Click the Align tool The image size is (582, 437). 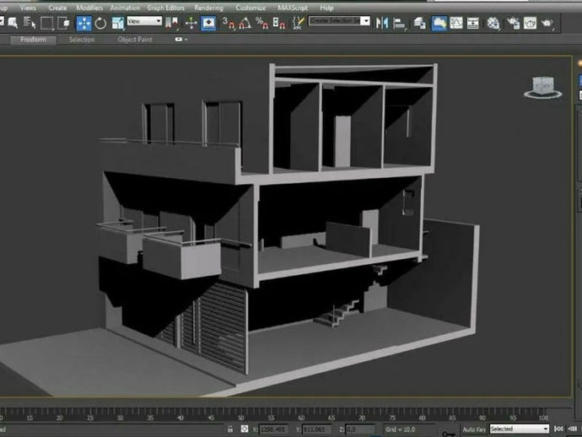click(x=399, y=23)
